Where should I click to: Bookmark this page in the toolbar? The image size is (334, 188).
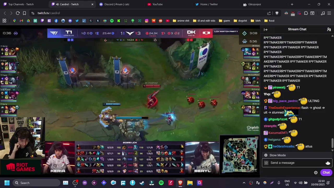[x=24, y=13]
